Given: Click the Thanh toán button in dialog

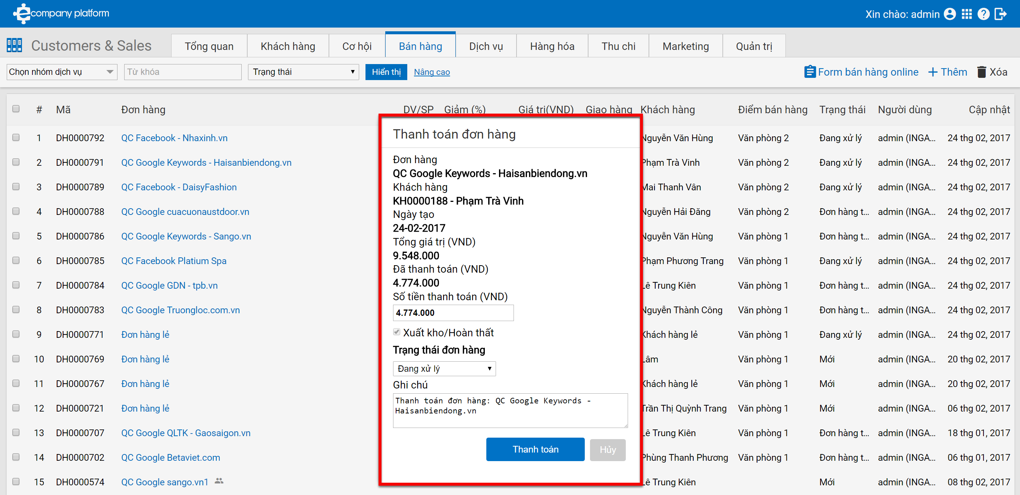Looking at the screenshot, I should tap(535, 449).
